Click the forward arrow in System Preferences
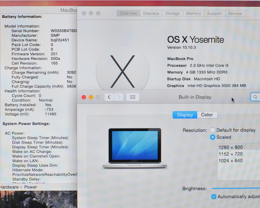The width and height of the screenshot is (260, 208). (119, 97)
